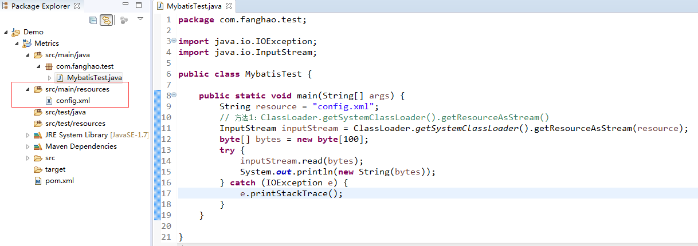Collapse the Metrics project node

click(17, 43)
